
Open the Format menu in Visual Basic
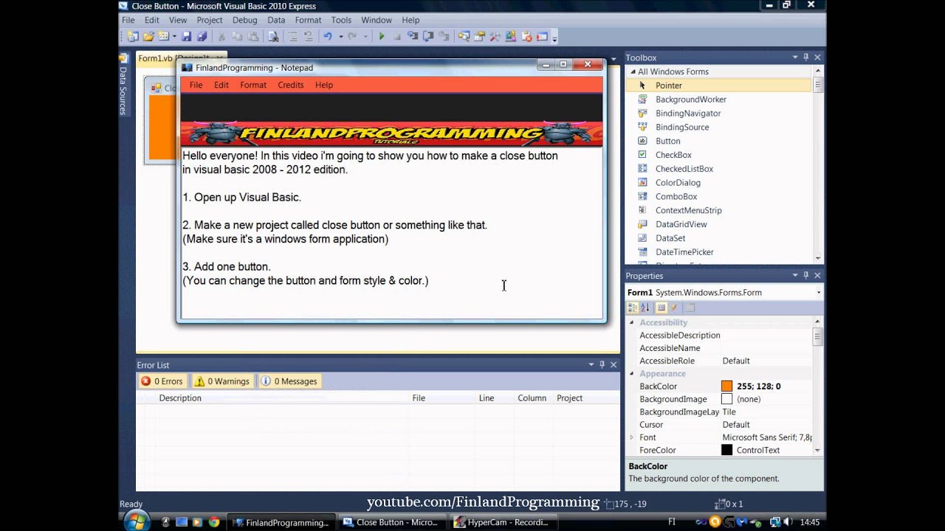tap(308, 20)
